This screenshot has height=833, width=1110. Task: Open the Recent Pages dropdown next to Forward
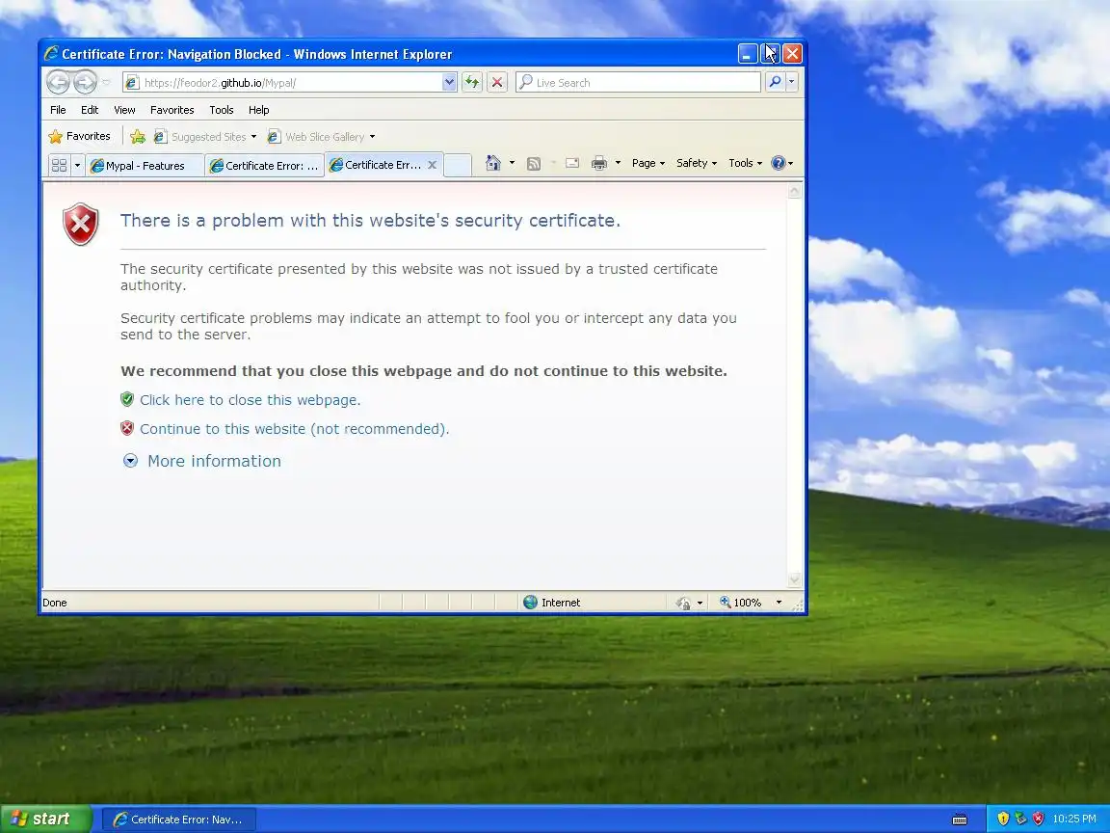(106, 83)
